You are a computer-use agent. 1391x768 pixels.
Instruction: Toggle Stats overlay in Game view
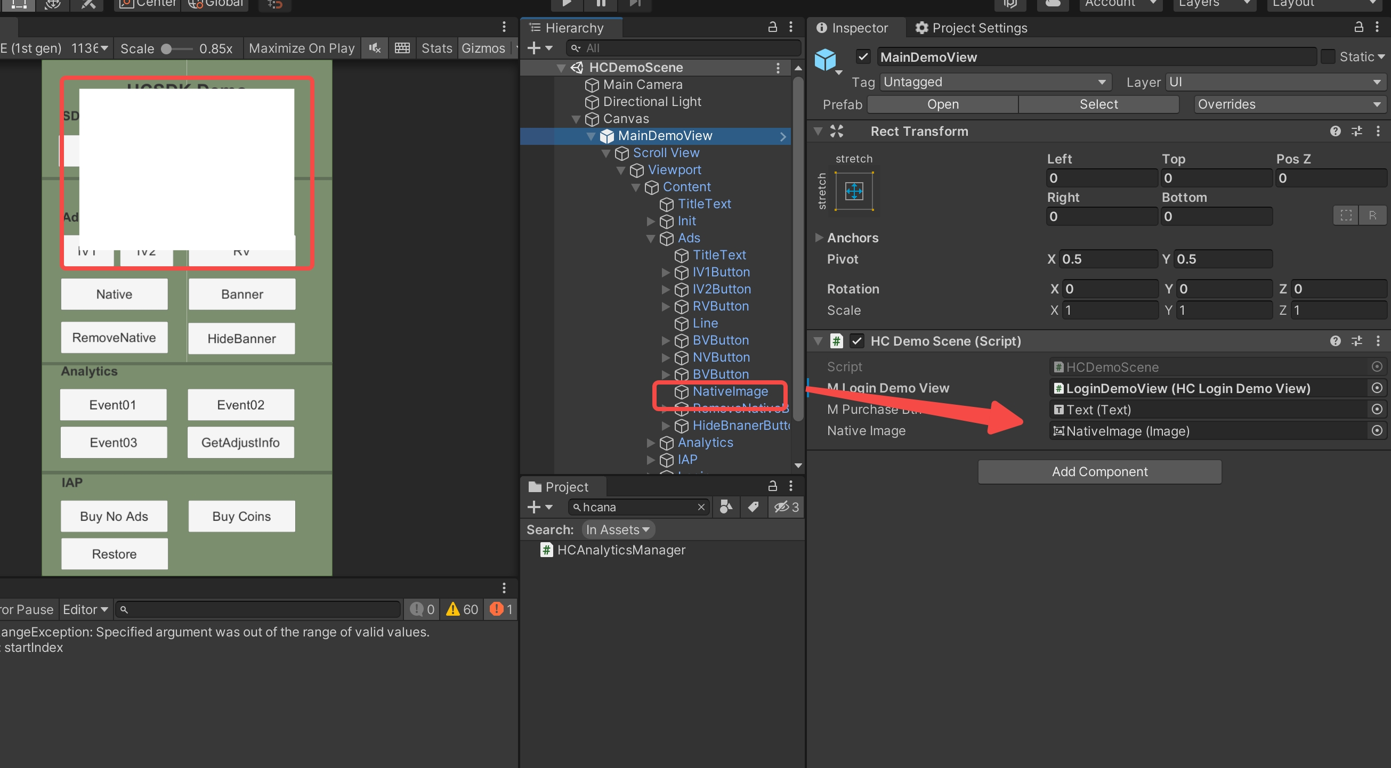436,48
